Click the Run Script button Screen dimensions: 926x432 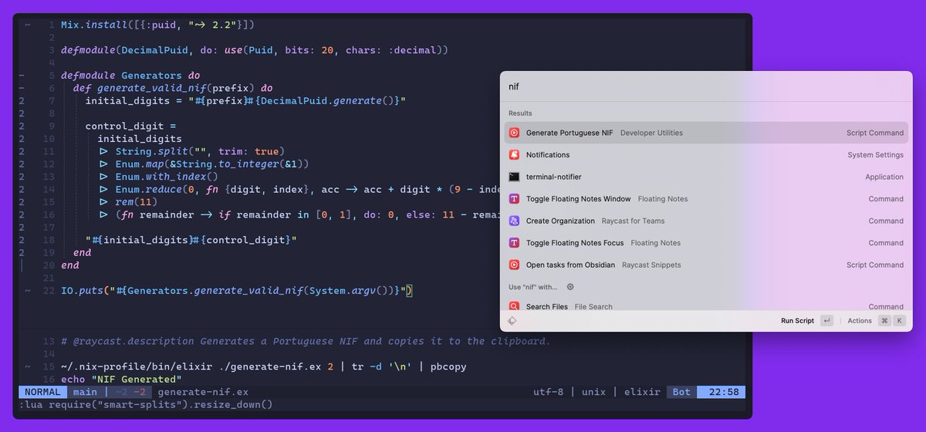806,321
